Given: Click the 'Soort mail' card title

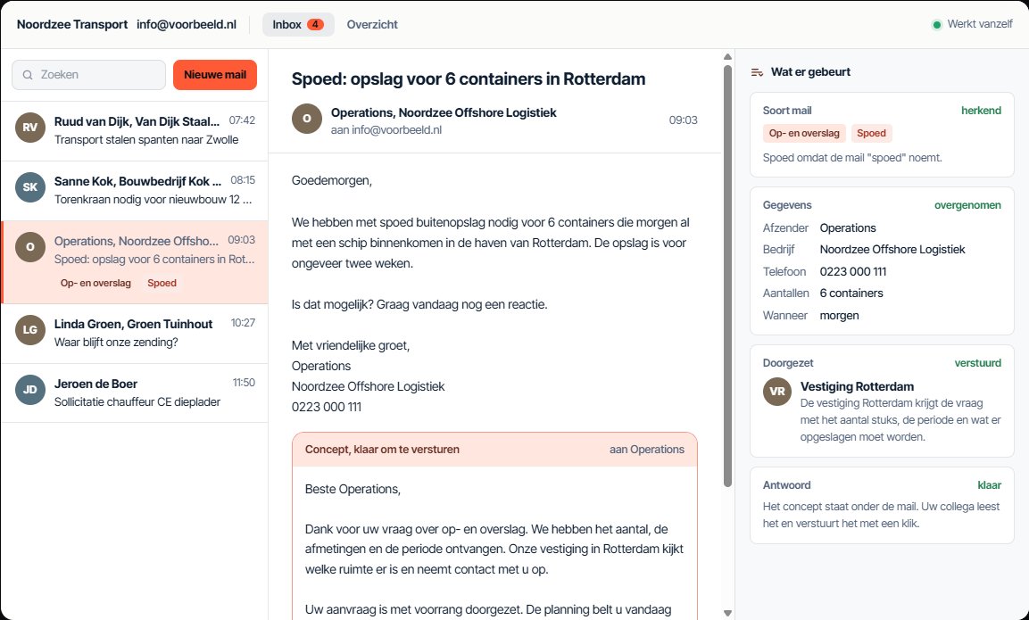Looking at the screenshot, I should click(787, 111).
